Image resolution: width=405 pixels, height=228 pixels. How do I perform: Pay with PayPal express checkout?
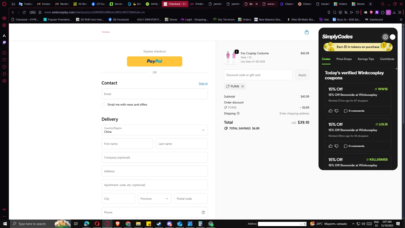pyautogui.click(x=154, y=61)
